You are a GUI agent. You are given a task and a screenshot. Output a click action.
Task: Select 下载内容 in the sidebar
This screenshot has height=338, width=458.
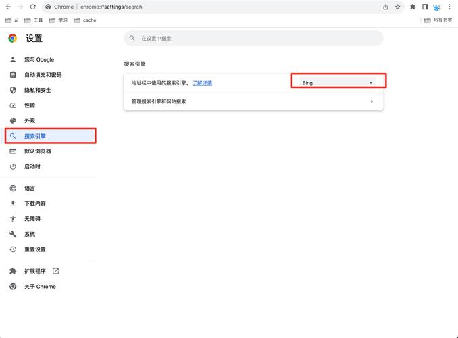(35, 203)
